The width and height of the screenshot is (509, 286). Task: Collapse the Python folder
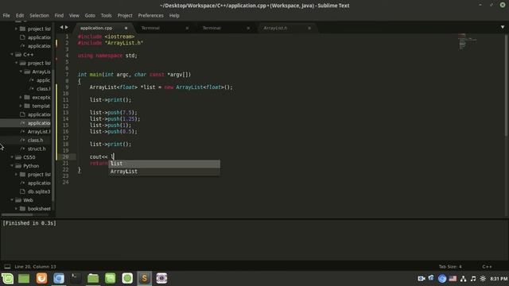(12, 166)
